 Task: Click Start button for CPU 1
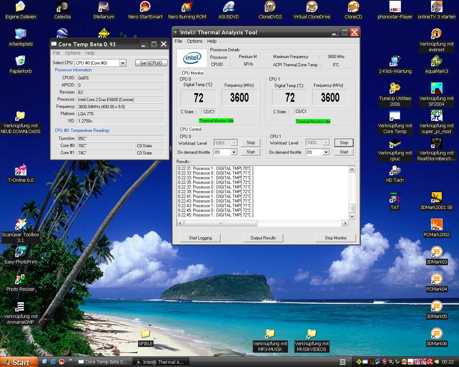(x=344, y=152)
